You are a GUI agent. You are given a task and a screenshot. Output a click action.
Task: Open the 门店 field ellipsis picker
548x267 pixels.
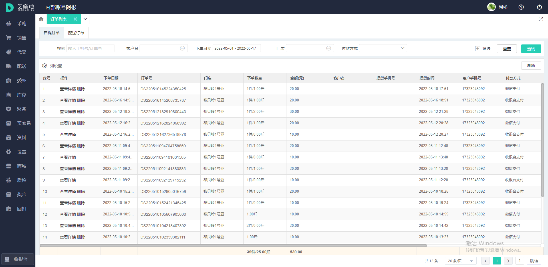(x=329, y=48)
